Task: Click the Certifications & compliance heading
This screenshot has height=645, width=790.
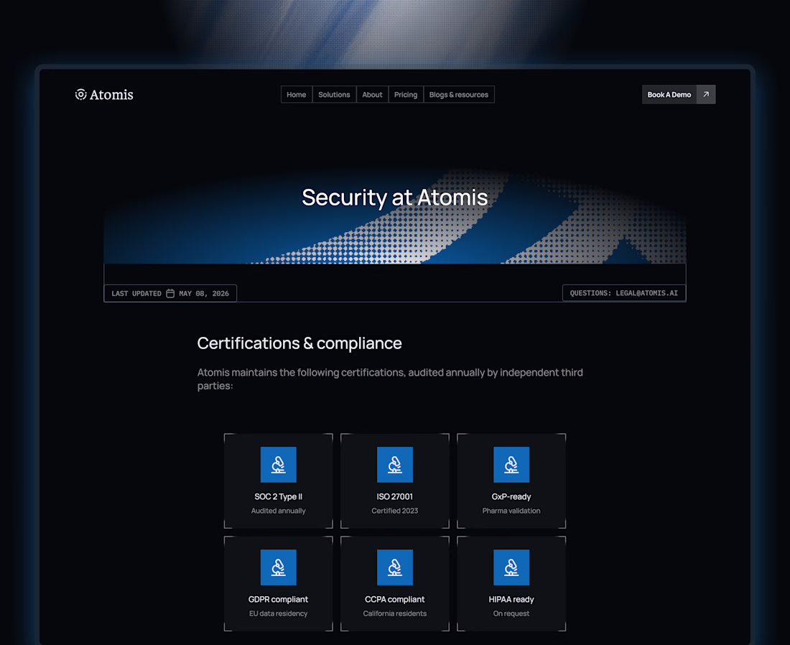Action: pyautogui.click(x=299, y=343)
